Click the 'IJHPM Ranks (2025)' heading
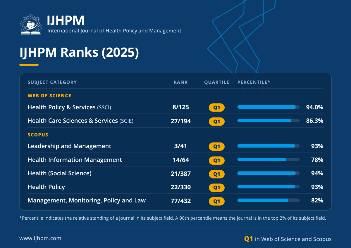The image size is (351, 248). click(79, 52)
